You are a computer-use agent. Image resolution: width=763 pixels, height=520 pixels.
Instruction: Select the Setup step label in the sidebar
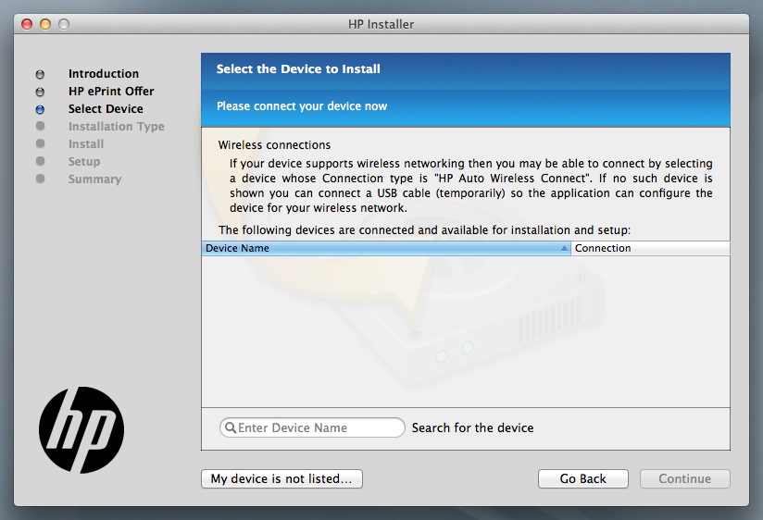coord(84,162)
